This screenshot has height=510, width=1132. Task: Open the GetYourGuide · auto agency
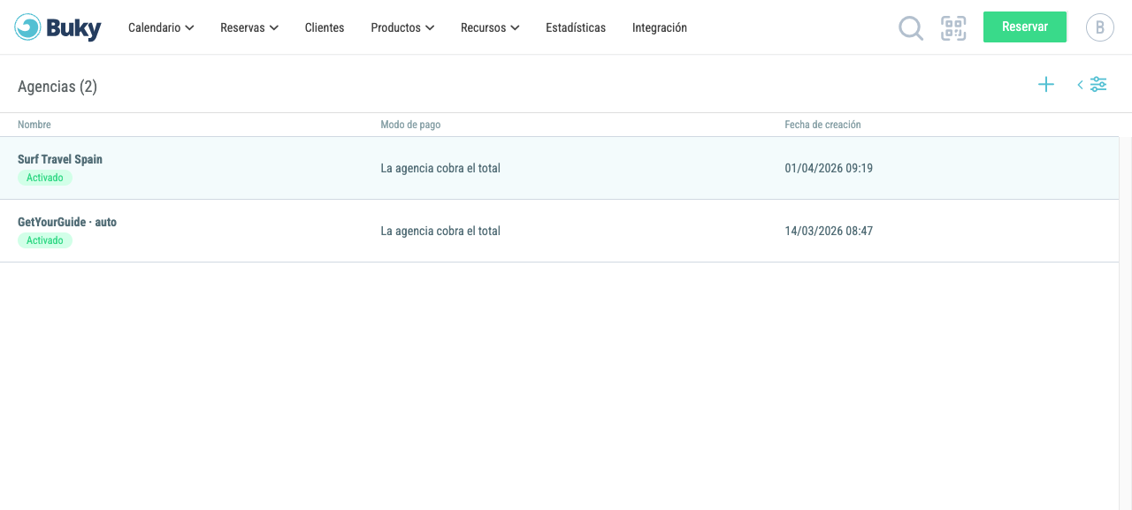click(67, 222)
